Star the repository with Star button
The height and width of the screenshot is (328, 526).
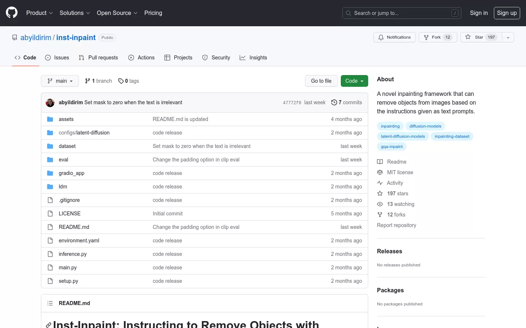481,37
